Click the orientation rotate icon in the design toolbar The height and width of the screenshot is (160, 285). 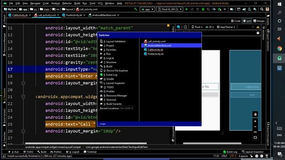click(185, 27)
